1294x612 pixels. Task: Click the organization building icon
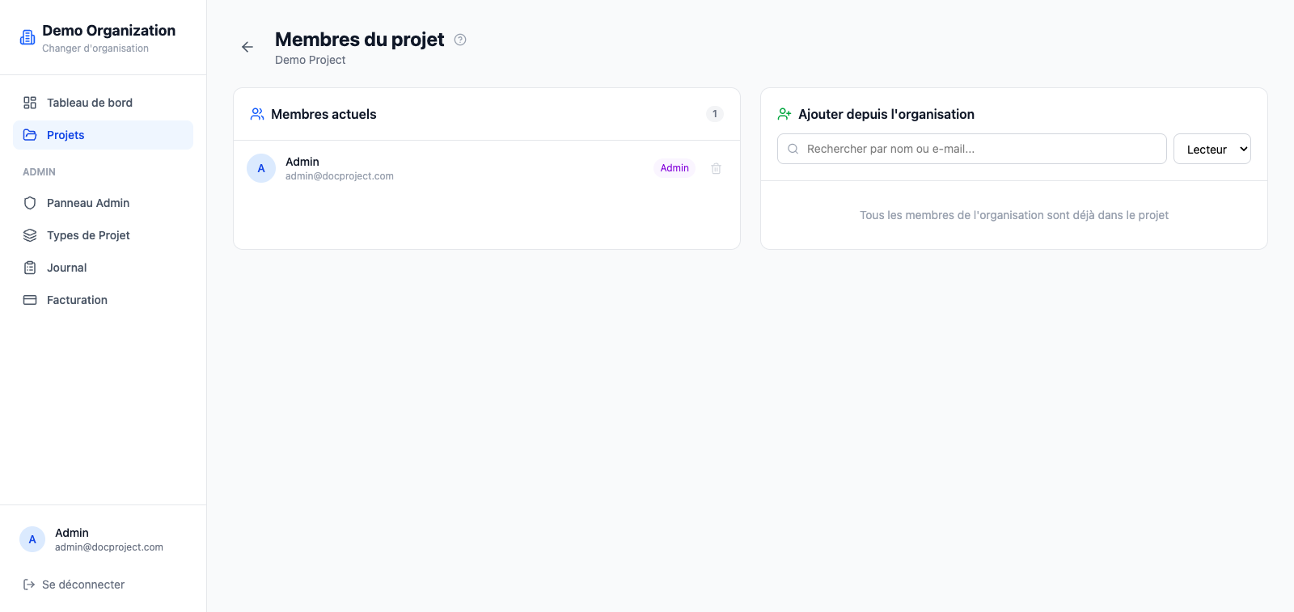point(27,37)
